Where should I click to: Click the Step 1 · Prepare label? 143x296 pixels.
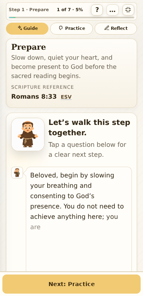pyautogui.click(x=29, y=10)
